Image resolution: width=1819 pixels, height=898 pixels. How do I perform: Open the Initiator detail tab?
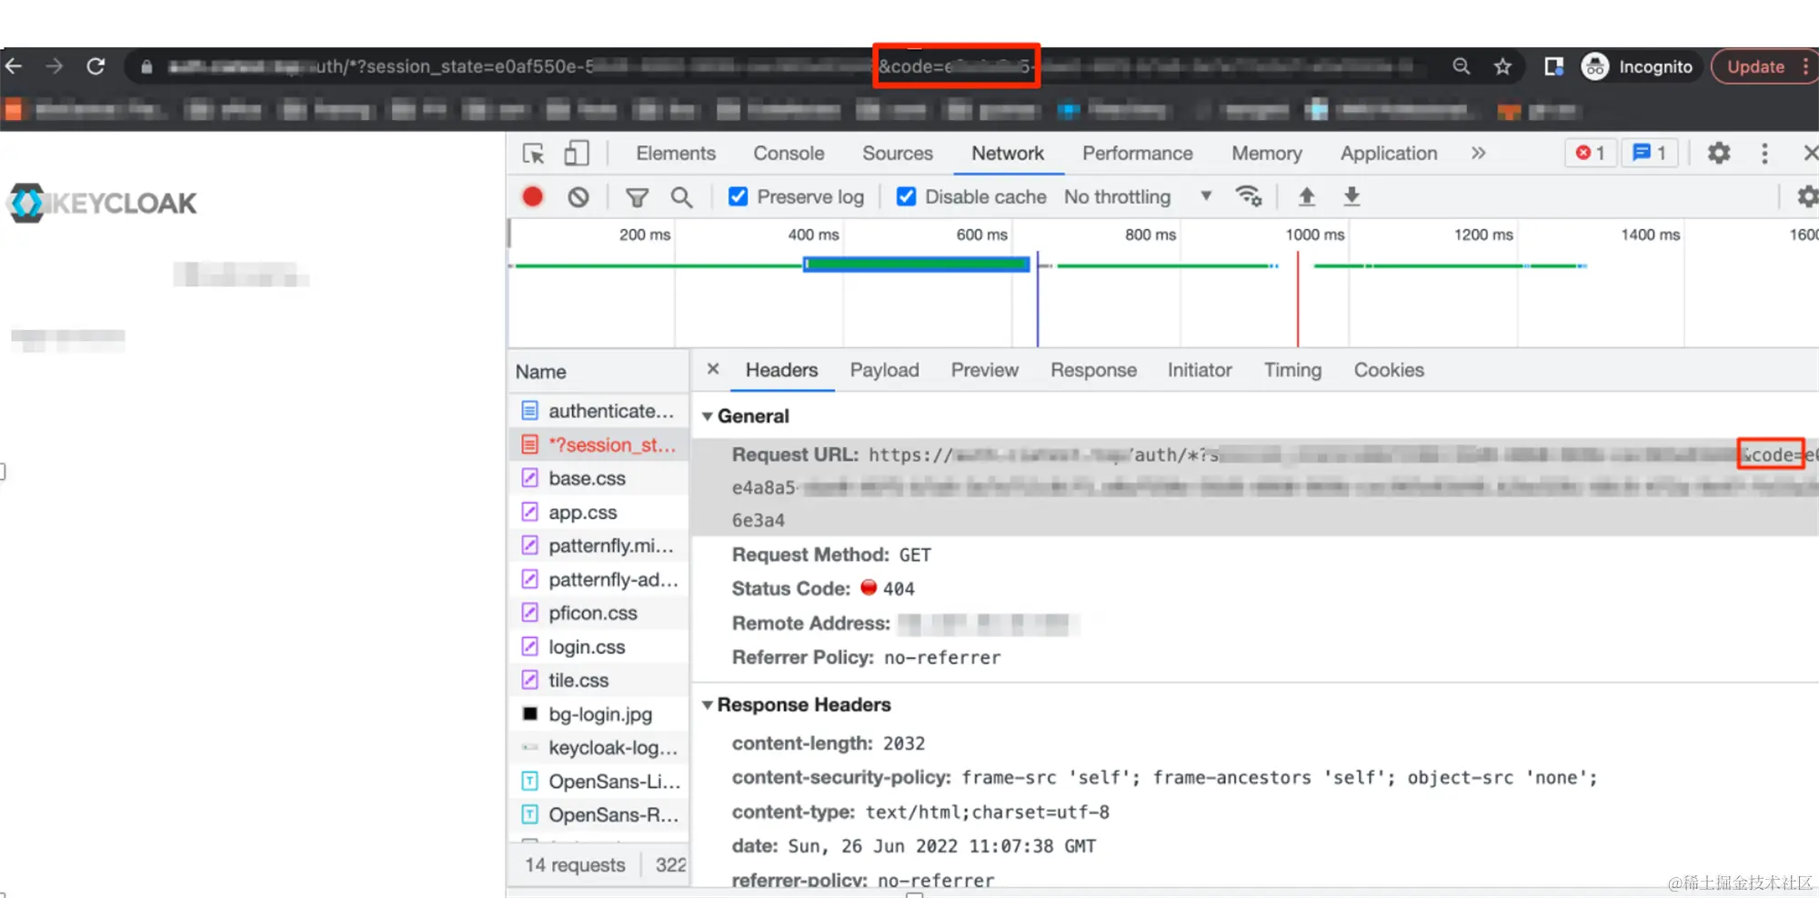point(1200,370)
